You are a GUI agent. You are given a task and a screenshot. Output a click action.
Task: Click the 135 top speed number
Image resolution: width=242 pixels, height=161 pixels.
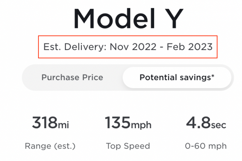click(118, 122)
